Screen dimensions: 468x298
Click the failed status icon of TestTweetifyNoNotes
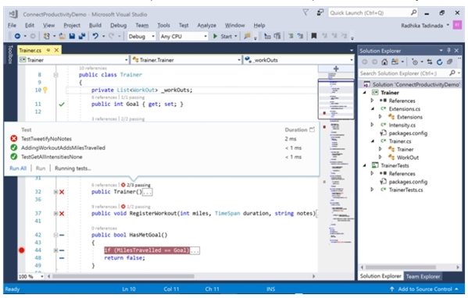click(14, 139)
